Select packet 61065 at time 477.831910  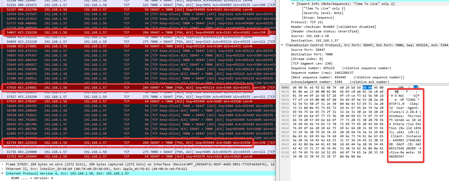tap(138, 133)
